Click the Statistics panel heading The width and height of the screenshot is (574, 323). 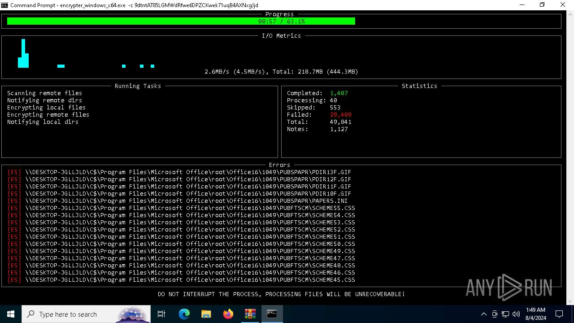(419, 86)
